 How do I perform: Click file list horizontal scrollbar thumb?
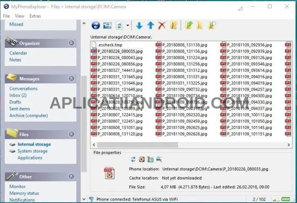click(x=137, y=145)
